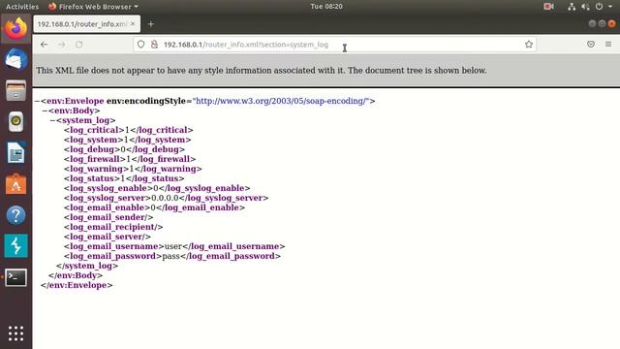Click the screen recording indicator icon
This screenshot has height=349, width=620.
coord(548,7)
